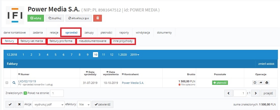Select month 9 in the month bar
This screenshot has height=110, width=280.
tap(87, 55)
